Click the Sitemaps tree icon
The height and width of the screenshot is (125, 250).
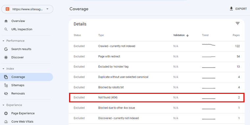click(x=6, y=85)
